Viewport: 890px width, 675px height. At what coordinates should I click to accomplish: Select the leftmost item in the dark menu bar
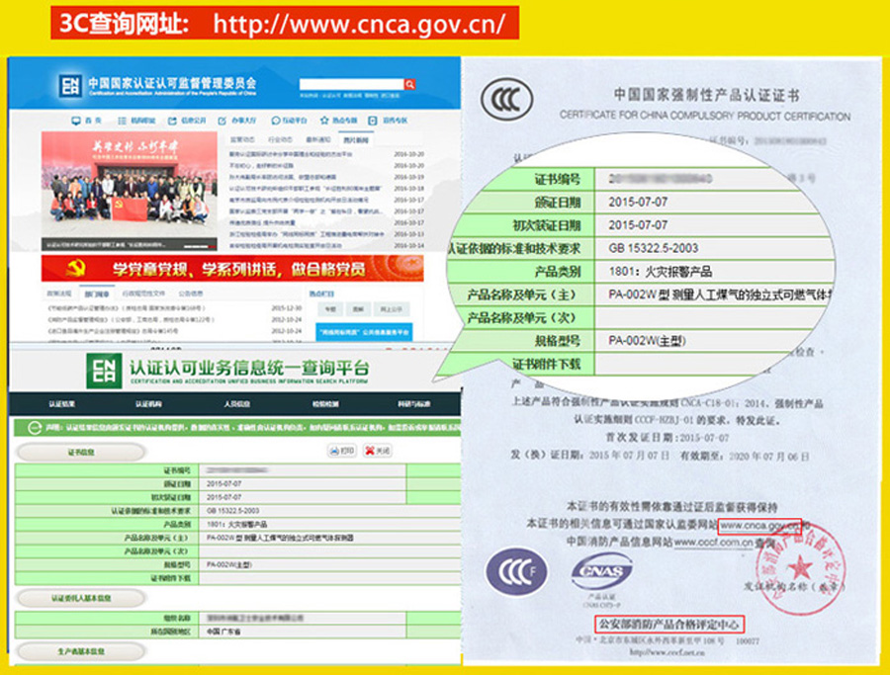click(x=61, y=404)
